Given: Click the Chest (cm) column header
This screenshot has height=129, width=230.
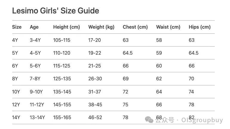Looking at the screenshot, I should pyautogui.click(x=135, y=27).
